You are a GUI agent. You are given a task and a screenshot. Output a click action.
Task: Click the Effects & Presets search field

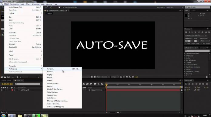[x=197, y=51]
